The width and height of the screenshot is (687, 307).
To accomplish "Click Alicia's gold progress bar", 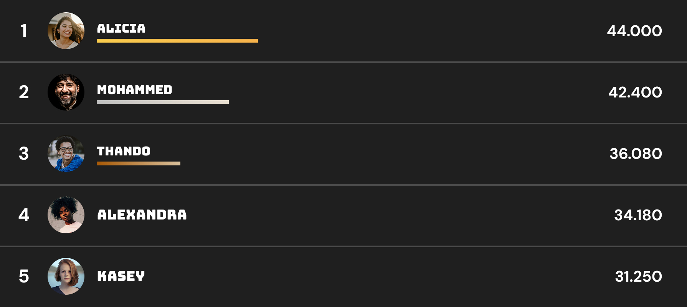I will pos(177,41).
